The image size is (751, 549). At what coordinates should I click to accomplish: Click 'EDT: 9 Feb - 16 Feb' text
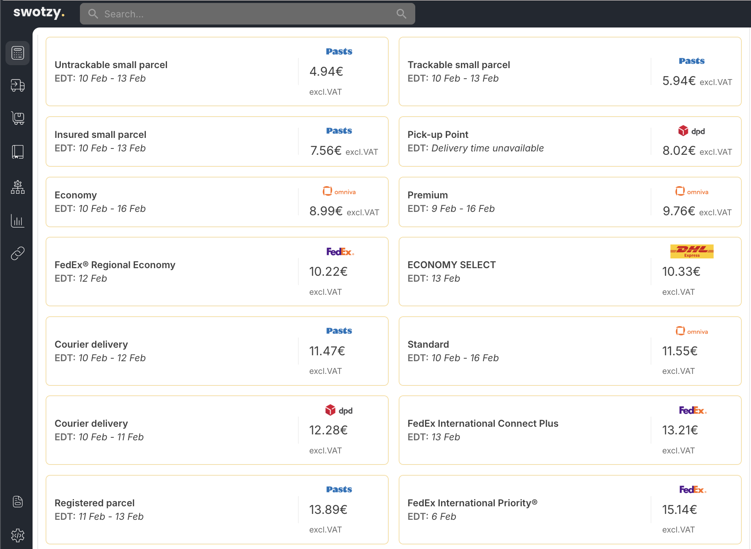click(x=451, y=209)
